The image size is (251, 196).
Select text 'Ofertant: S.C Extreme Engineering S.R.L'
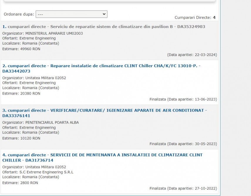[x=38, y=172]
